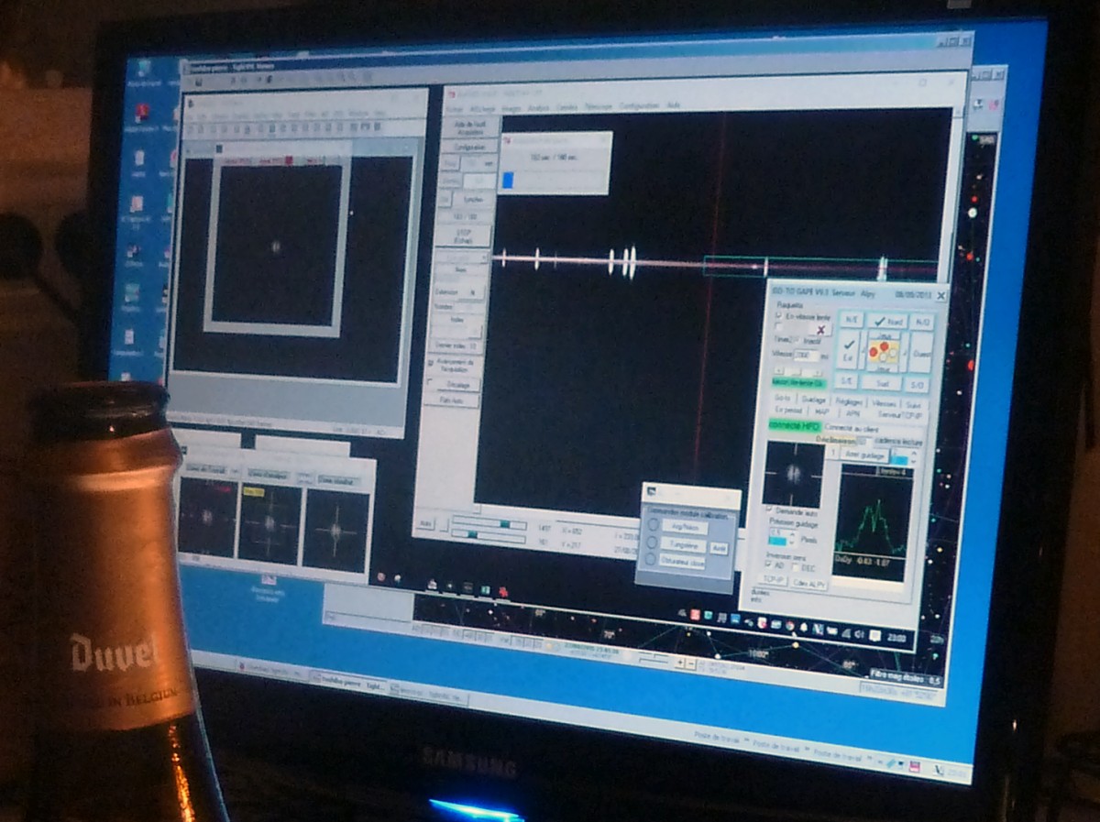The height and width of the screenshot is (822, 1100).
Task: Open the Télescope menu
Action: (x=597, y=106)
